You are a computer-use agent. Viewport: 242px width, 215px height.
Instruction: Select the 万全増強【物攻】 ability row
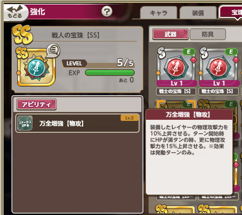77,123
